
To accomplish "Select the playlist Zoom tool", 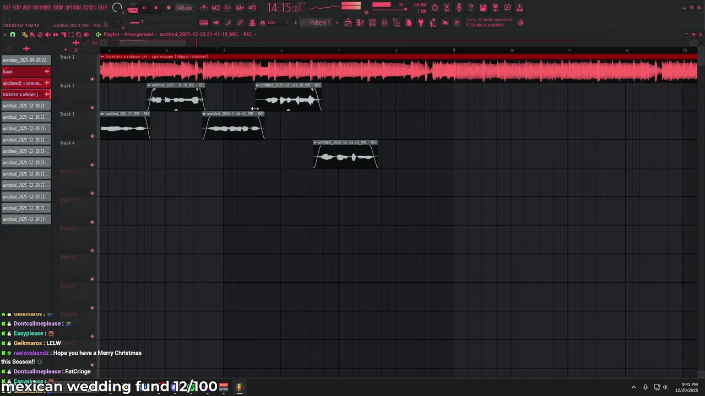I will tap(79, 35).
